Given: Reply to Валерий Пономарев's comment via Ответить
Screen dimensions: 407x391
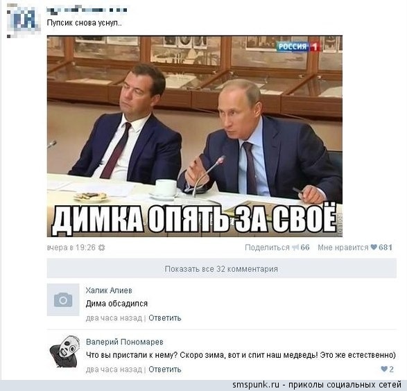Looking at the screenshot, I should pos(165,370).
